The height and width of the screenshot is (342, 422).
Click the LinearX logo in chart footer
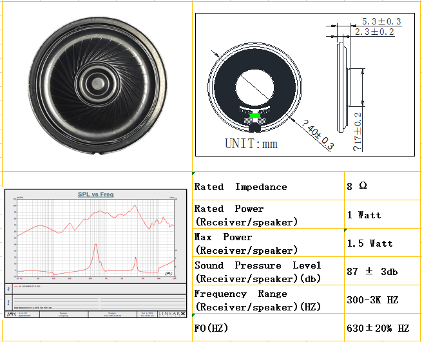[172, 314]
